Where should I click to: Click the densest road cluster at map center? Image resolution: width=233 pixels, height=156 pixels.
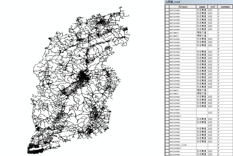coord(83,77)
